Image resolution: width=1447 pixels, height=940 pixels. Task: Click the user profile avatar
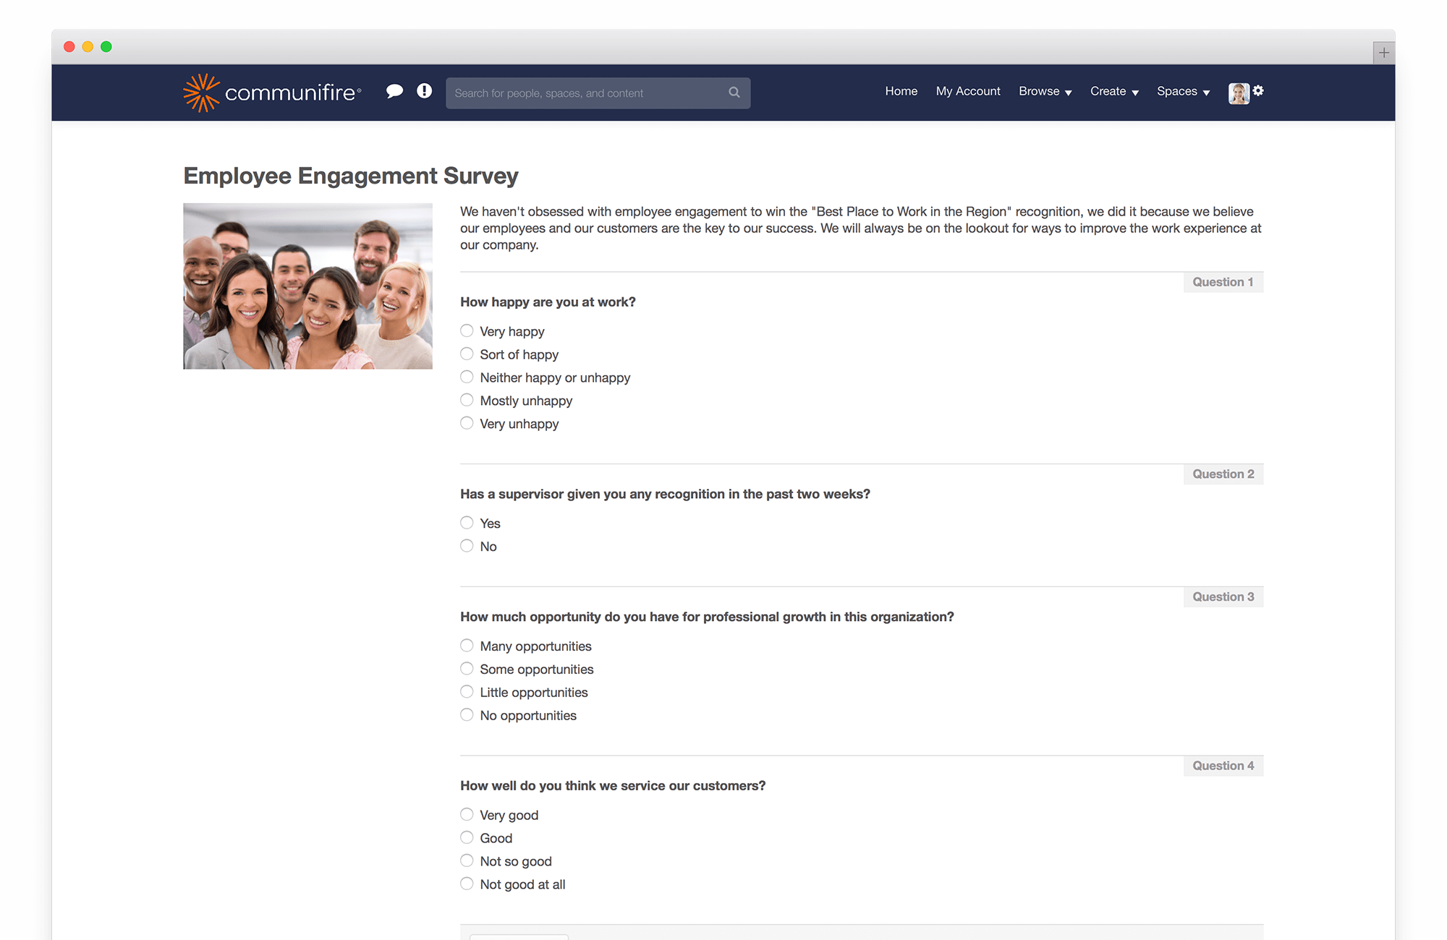click(x=1238, y=93)
